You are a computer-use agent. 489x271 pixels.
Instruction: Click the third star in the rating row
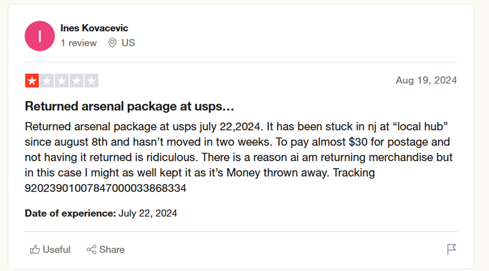(61, 80)
